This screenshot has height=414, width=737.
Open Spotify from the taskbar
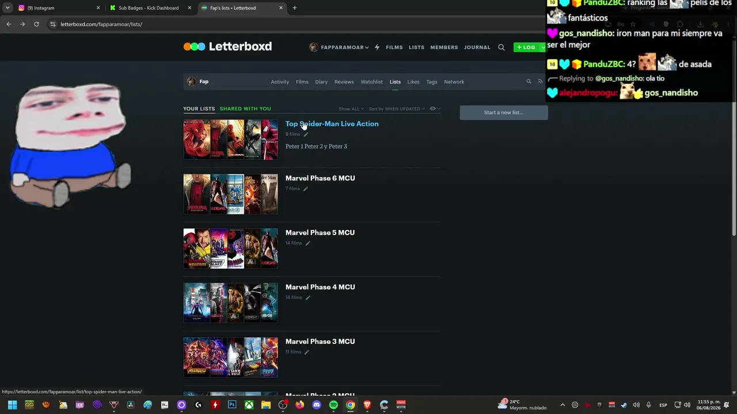333,405
